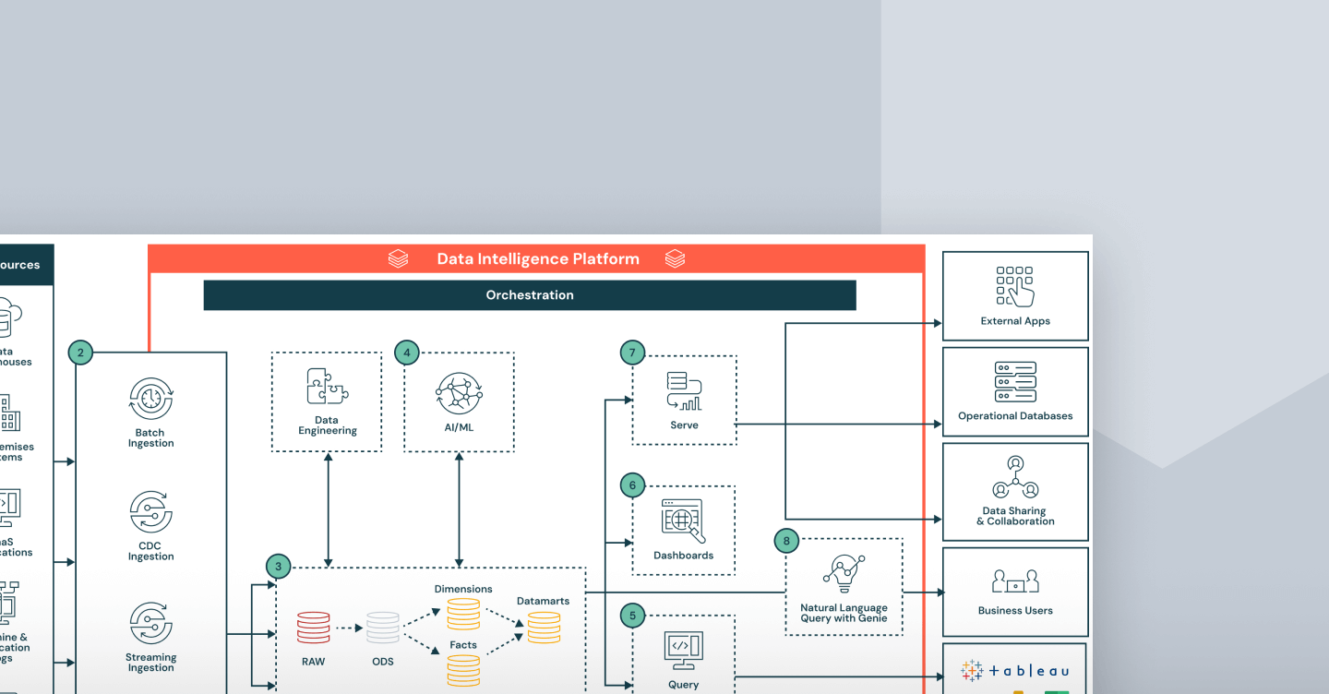Screen dimensions: 1329x694
Task: Click the Data Intelligence Platform header
Action: [x=537, y=259]
